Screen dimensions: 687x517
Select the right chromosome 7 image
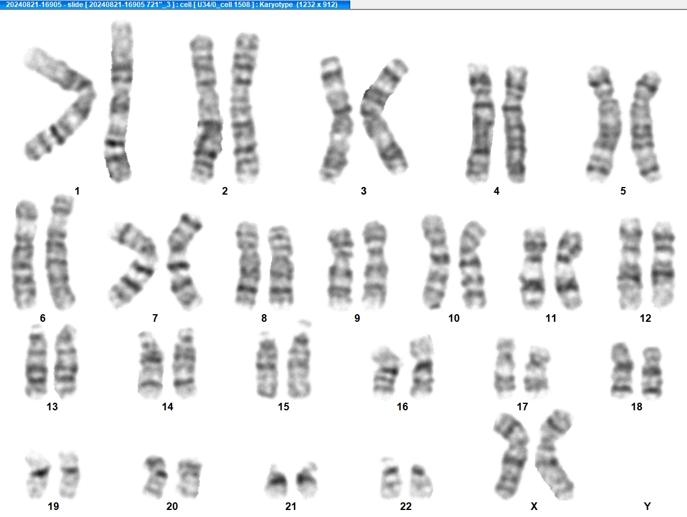click(x=184, y=260)
